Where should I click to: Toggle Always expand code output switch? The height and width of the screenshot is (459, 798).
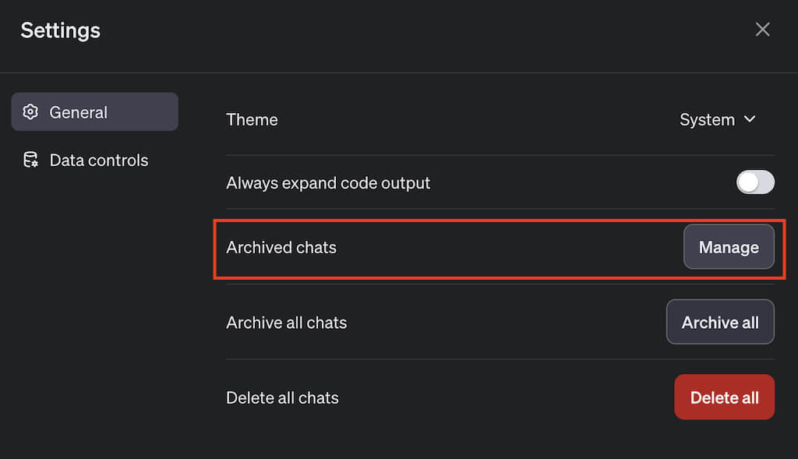pyautogui.click(x=755, y=182)
